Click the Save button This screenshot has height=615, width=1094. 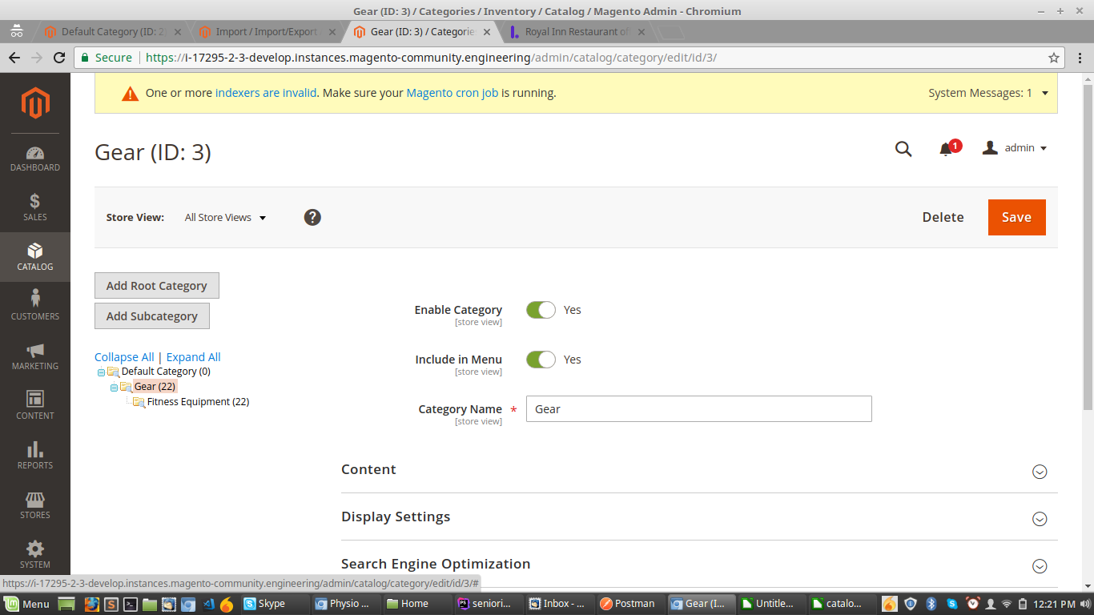[1016, 217]
